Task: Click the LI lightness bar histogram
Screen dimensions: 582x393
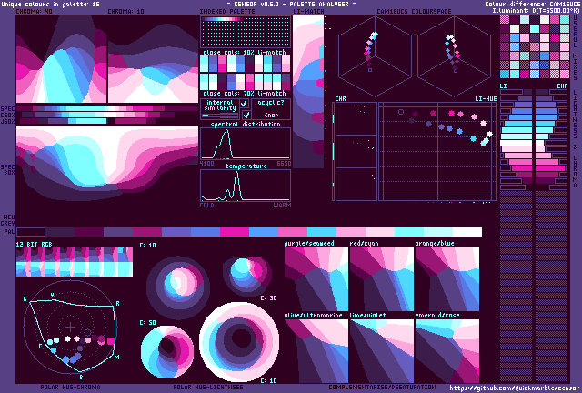Action: pos(516,139)
